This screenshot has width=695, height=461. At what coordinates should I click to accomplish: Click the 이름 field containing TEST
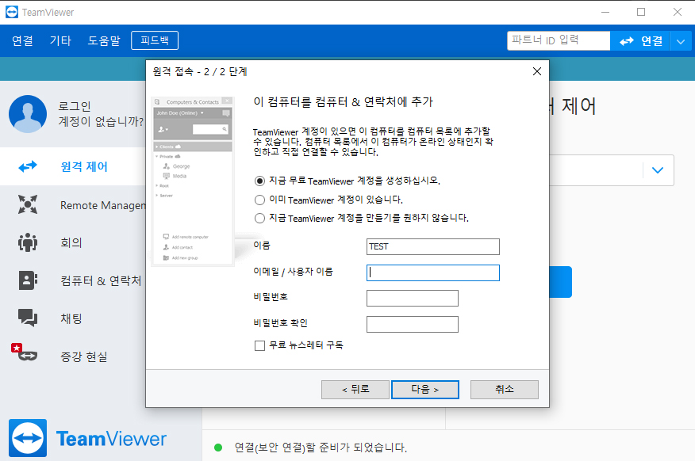[433, 246]
